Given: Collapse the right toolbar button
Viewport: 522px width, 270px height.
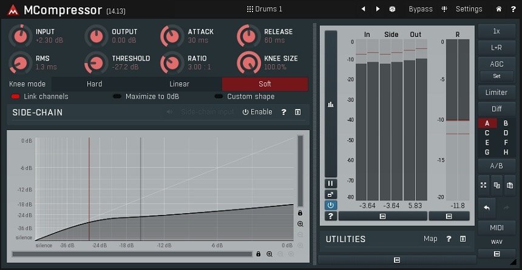Looking at the screenshot, I should 497,254.
